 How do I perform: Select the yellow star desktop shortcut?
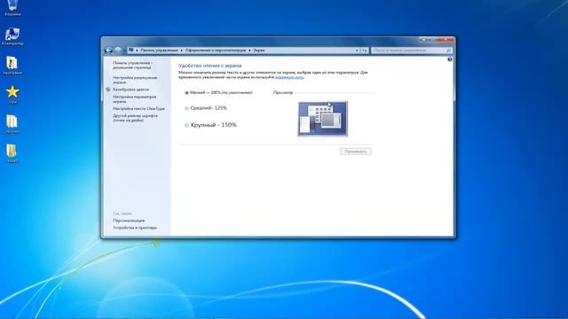(12, 95)
